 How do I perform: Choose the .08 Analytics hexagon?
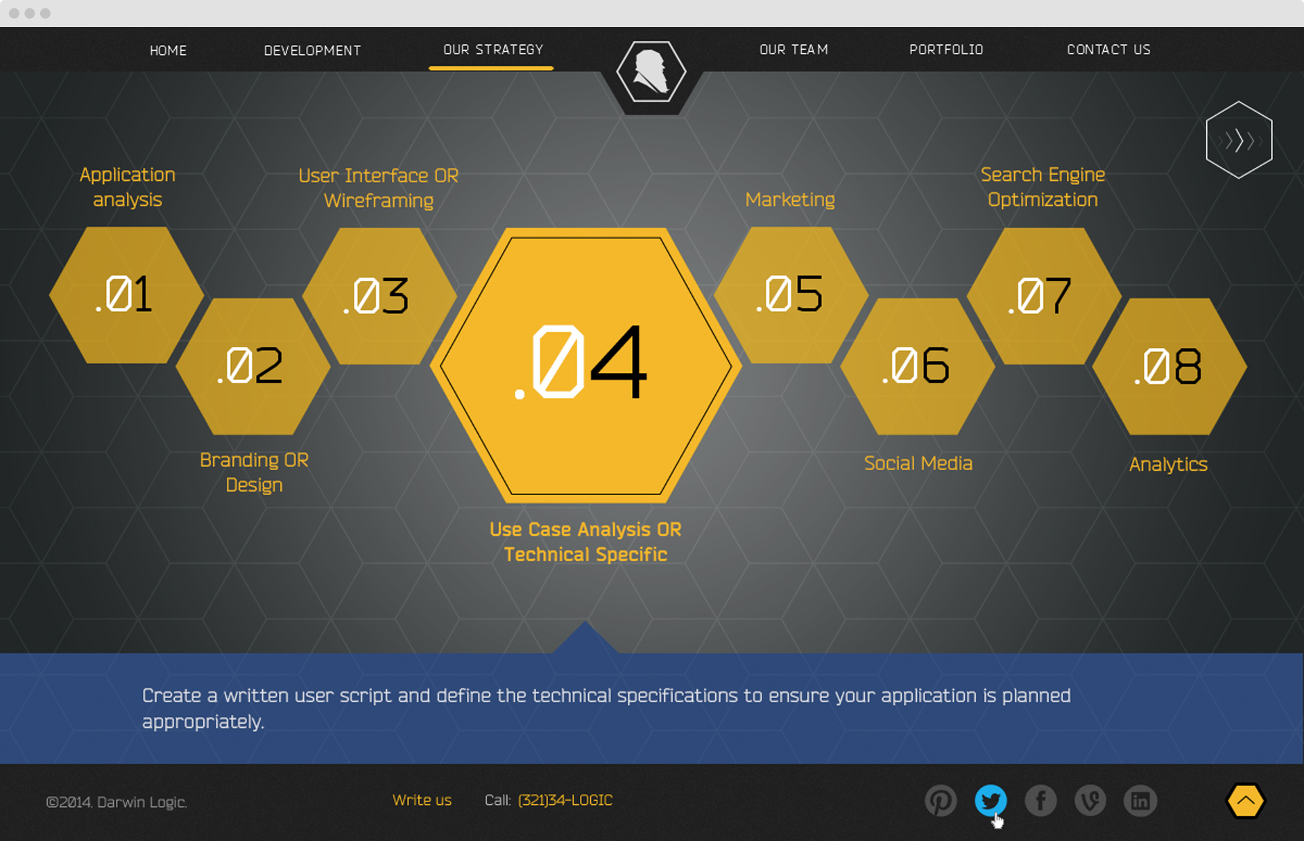coord(1170,367)
